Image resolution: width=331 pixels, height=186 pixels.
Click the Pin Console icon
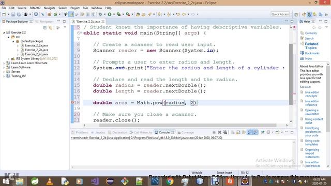[x=262, y=132]
